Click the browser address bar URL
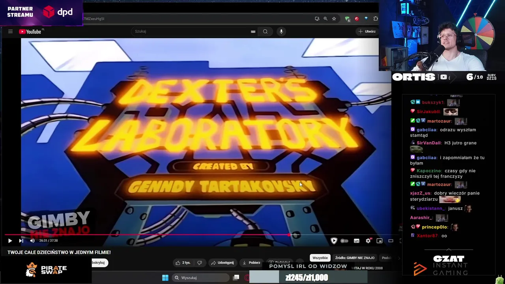Image resolution: width=505 pixels, height=284 pixels. [94, 19]
